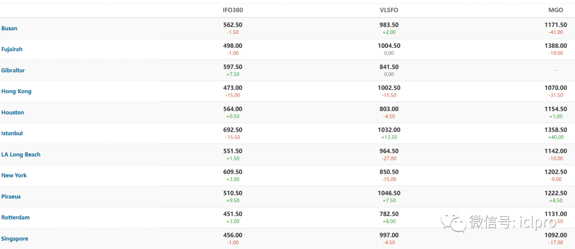Select the Hong Kong port link
Image resolution: width=575 pixels, height=249 pixels.
[17, 91]
